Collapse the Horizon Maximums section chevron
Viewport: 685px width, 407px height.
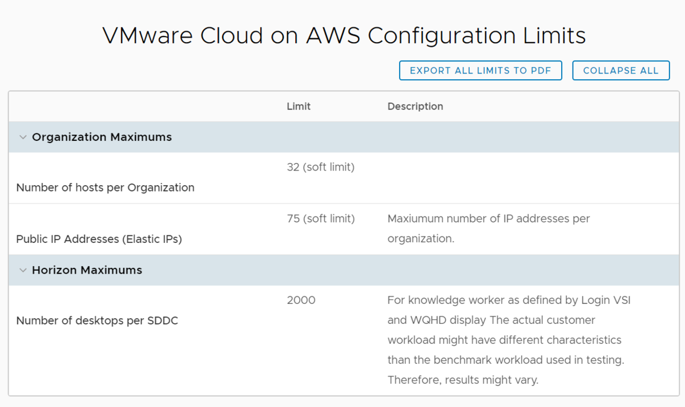pyautogui.click(x=23, y=270)
